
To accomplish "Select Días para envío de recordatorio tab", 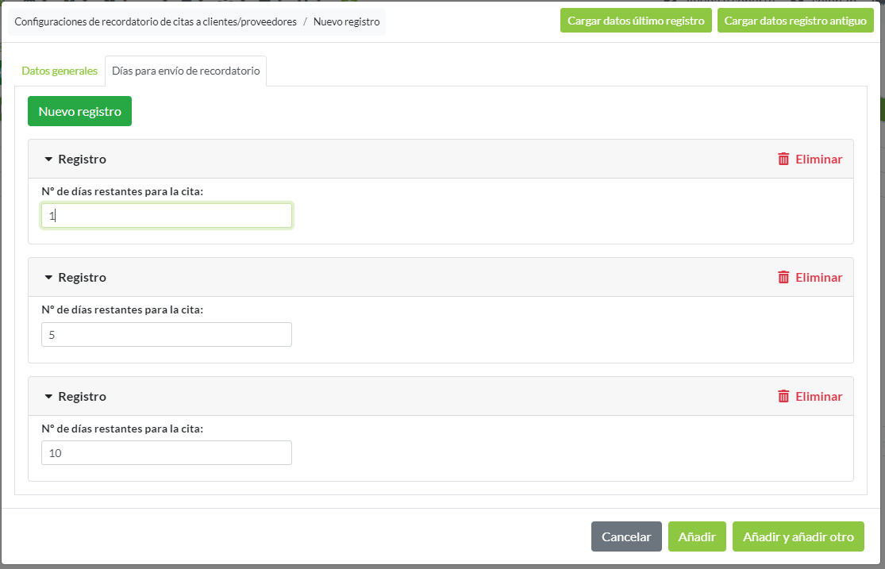I will coord(186,71).
